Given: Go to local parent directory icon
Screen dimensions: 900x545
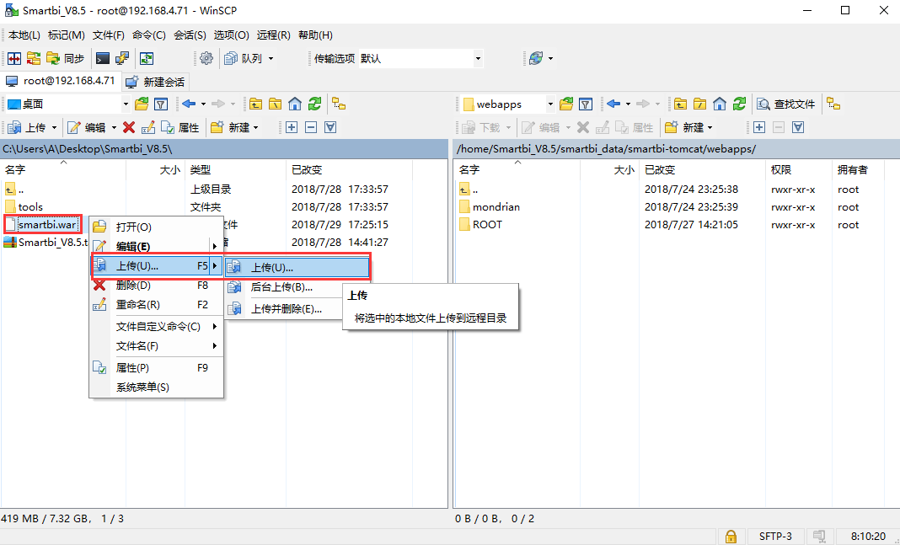Looking at the screenshot, I should pos(255,104).
